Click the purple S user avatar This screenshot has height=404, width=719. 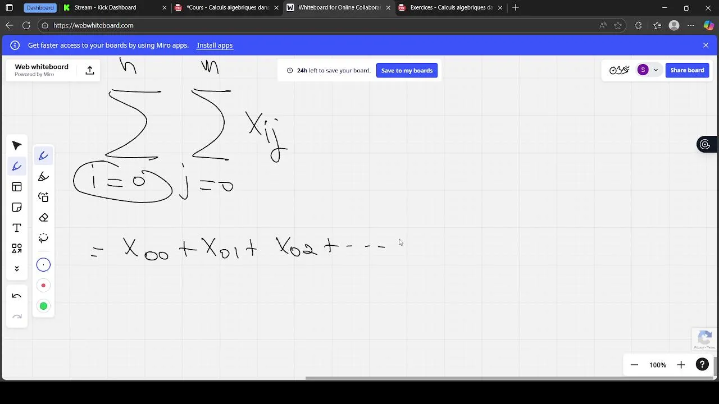coord(643,70)
